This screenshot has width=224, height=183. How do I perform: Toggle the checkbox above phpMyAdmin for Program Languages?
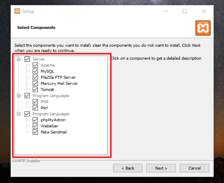click(x=27, y=114)
